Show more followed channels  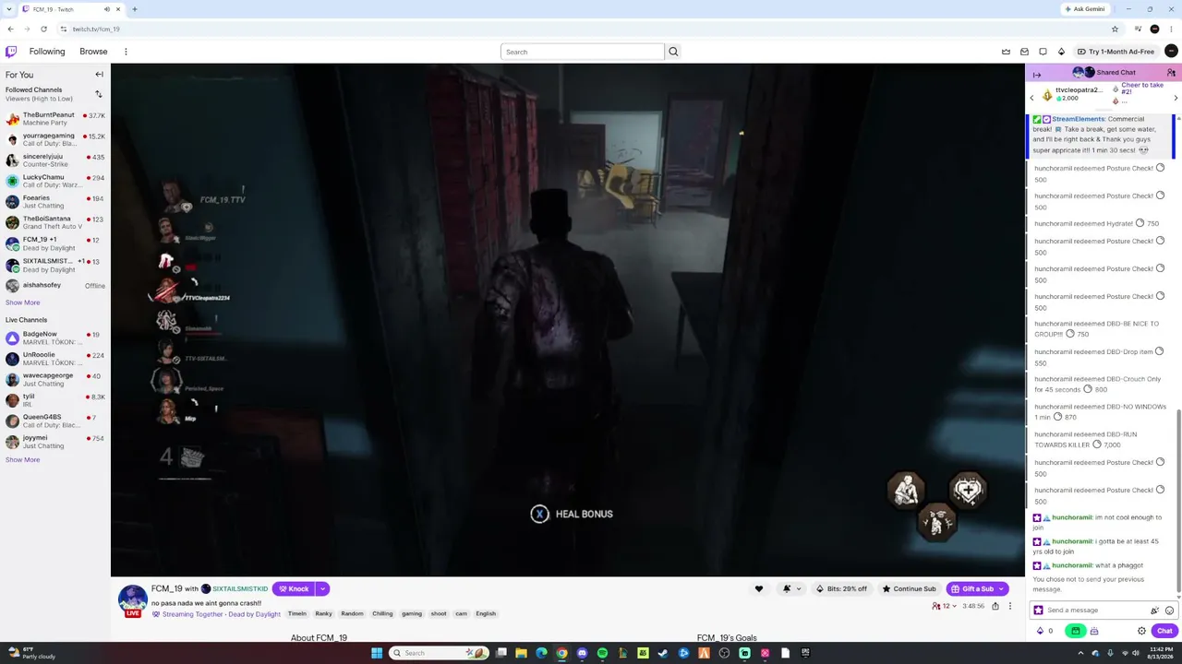(22, 302)
